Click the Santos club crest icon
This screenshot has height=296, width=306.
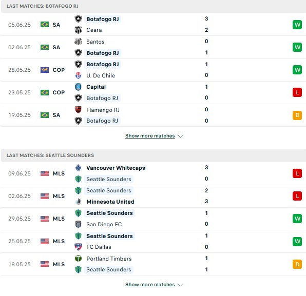[78, 42]
